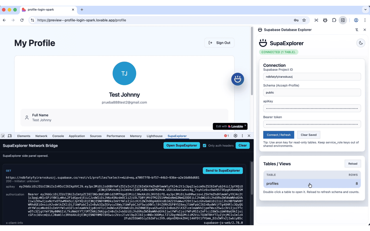370x231 pixels.
Task: Click the floating SupaExplorer smiley button
Action: 238,79
